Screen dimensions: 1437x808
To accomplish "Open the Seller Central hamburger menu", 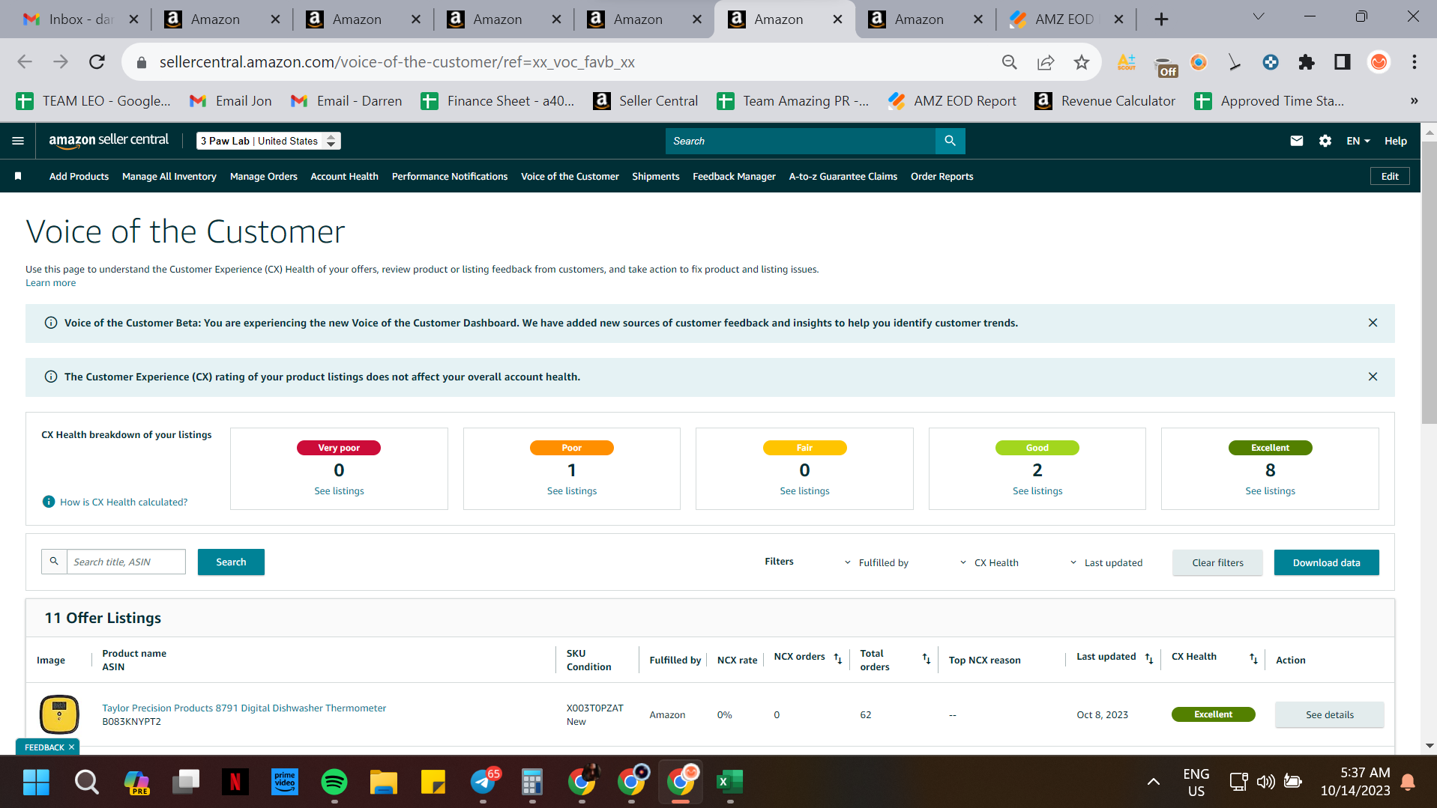I will (x=18, y=141).
